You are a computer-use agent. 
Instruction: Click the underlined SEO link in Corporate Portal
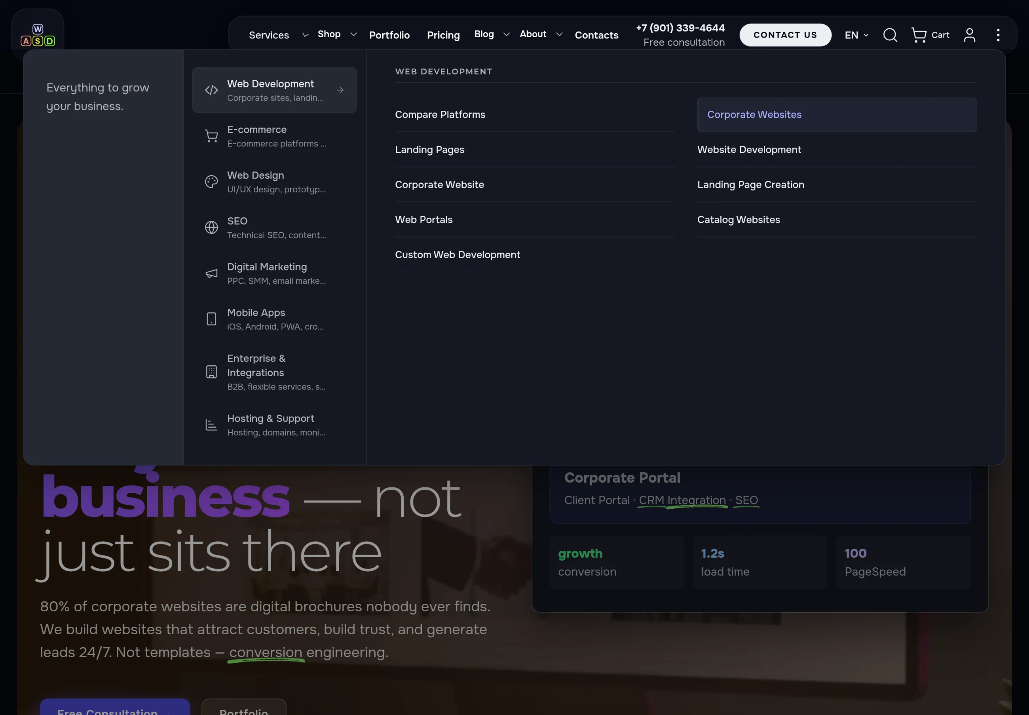pyautogui.click(x=746, y=500)
